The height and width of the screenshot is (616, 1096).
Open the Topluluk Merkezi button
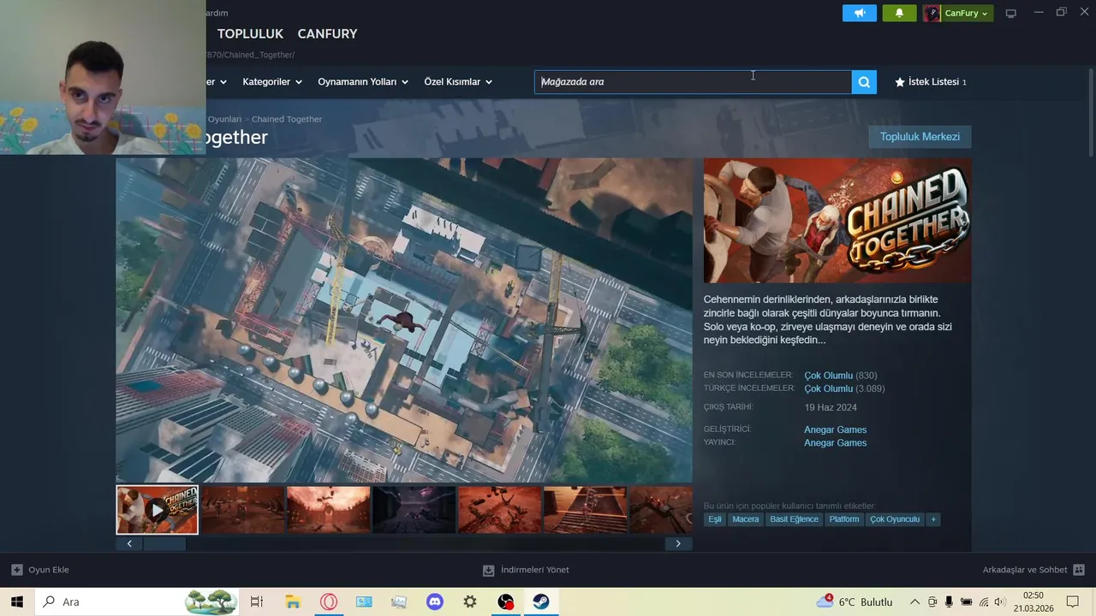point(920,137)
